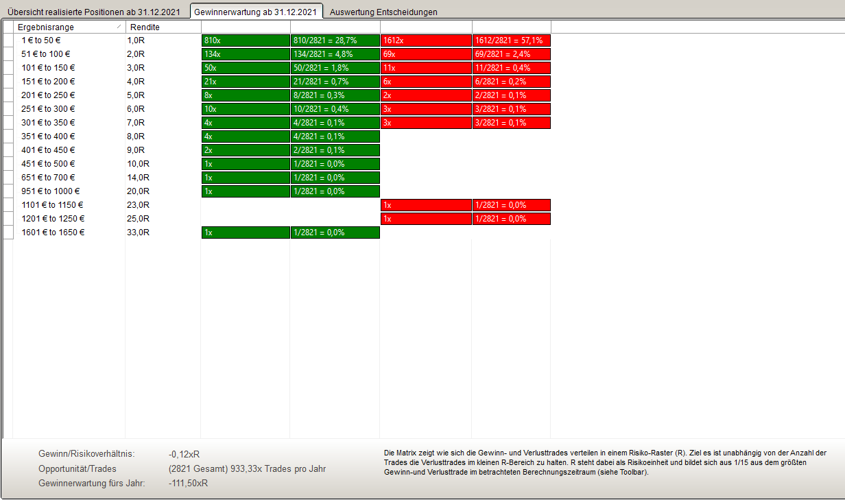Click the Rendite column header
This screenshot has width=845, height=500.
(x=163, y=27)
